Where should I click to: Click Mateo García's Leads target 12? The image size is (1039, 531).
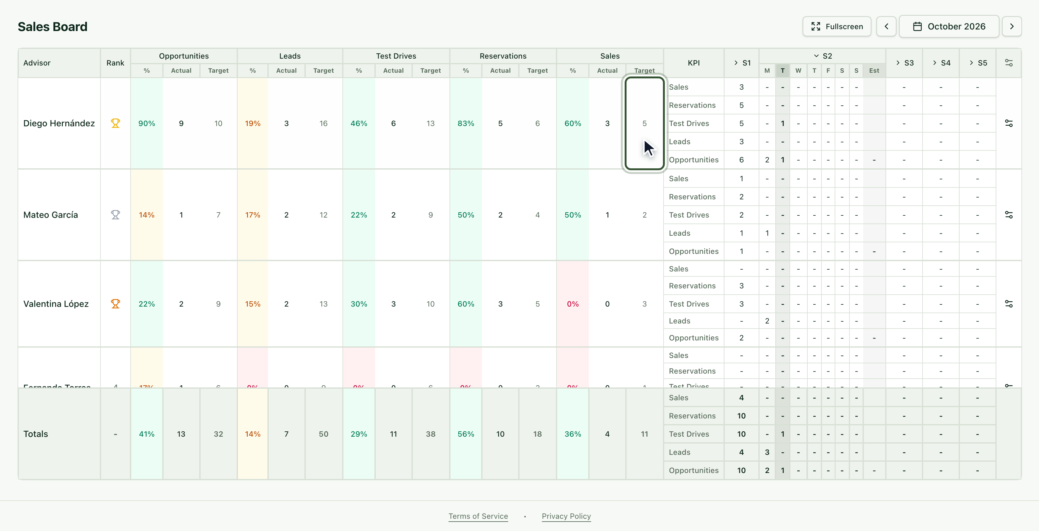(323, 215)
